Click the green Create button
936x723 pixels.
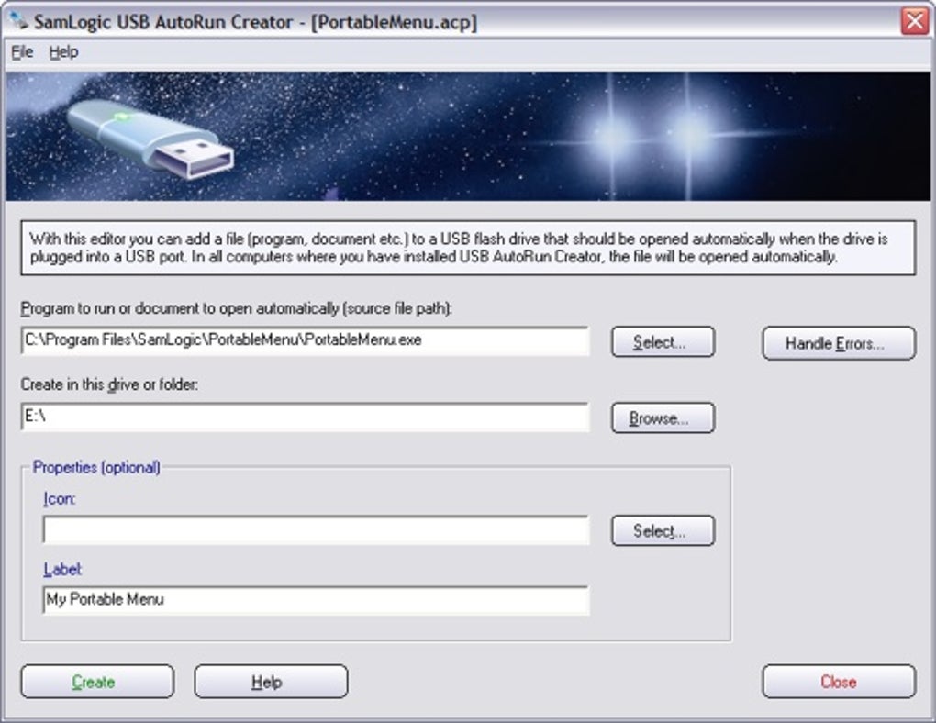click(x=98, y=682)
